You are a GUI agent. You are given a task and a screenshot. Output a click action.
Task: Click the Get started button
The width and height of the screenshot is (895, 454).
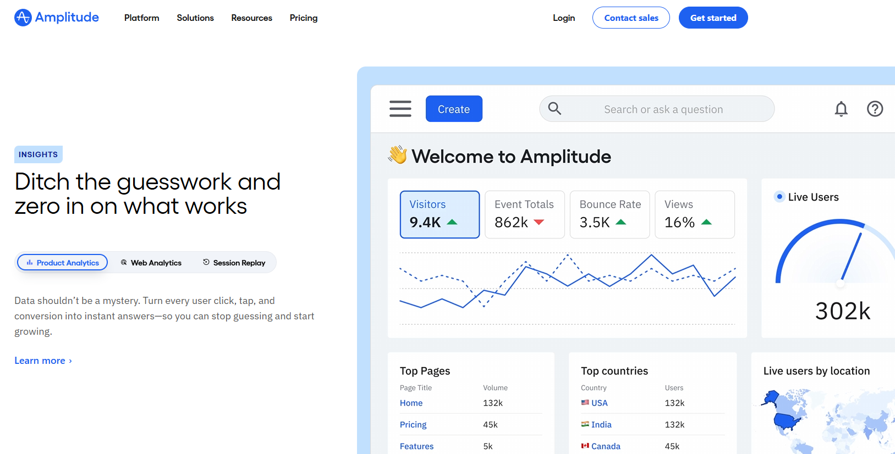713,18
